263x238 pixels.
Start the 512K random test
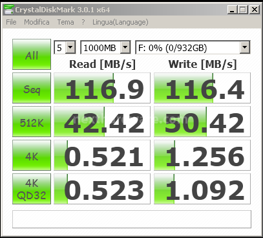point(32,122)
